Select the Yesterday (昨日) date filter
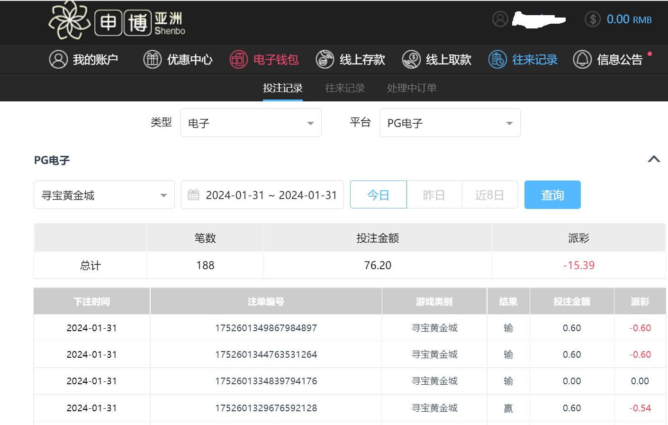The height and width of the screenshot is (425, 668). coord(434,195)
